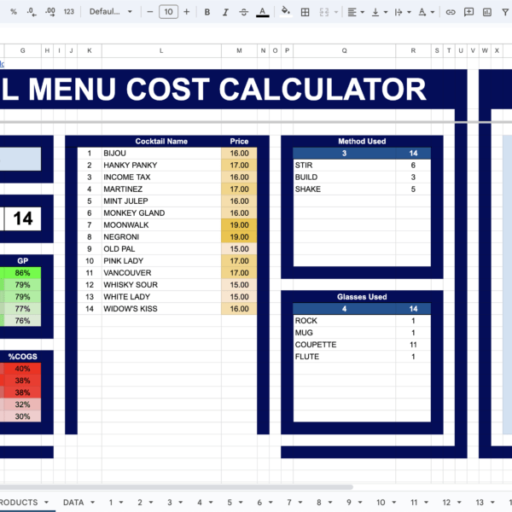512x512 pixels.
Task: Open vertical align dropdown
Action: pyautogui.click(x=380, y=12)
